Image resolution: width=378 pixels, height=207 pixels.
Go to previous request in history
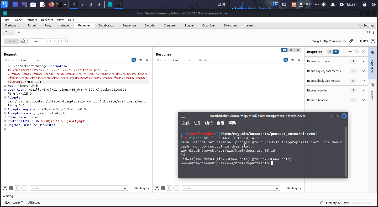click(x=50, y=41)
